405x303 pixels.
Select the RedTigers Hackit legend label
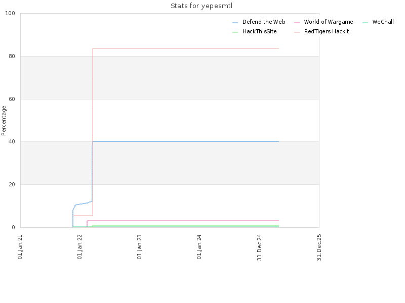327,31
